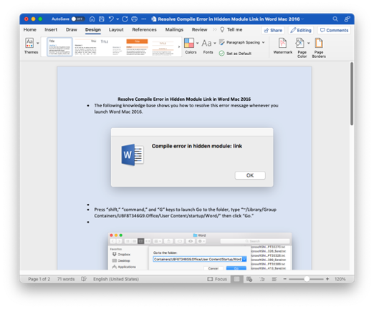Click the proofing book icon in status bar

(84, 279)
